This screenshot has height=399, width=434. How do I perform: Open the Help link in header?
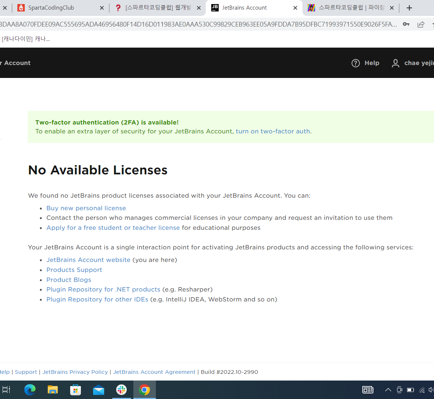tap(372, 63)
